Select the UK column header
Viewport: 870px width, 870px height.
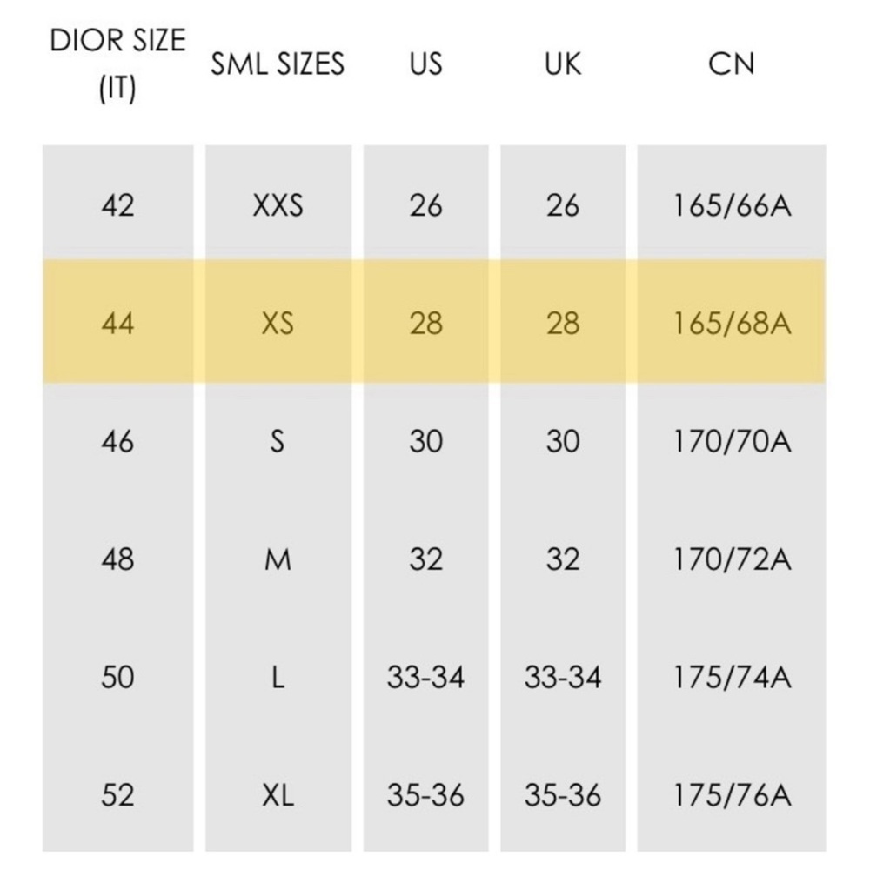pos(563,64)
